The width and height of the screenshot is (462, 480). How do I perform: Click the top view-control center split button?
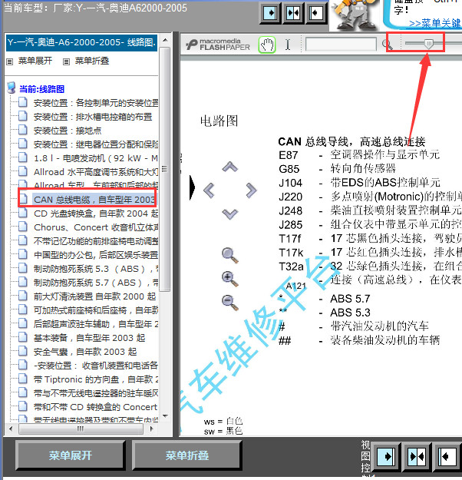tap(293, 13)
